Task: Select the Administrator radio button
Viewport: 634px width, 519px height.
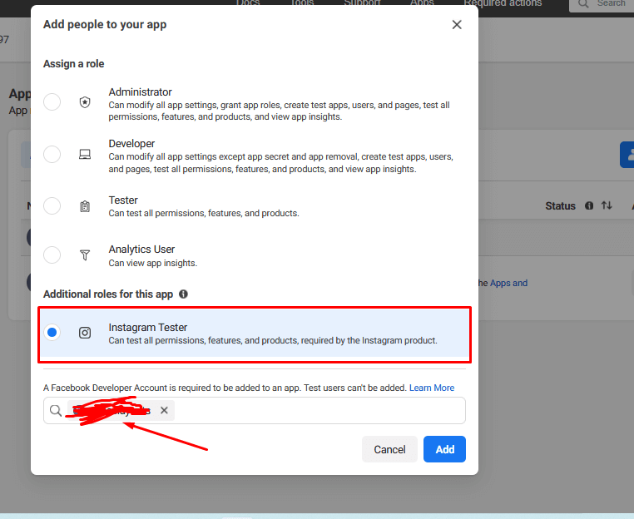Action: [x=52, y=102]
